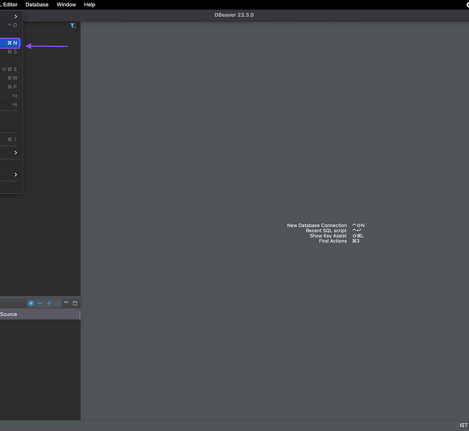Open the Database menu
The image size is (469, 431).
point(37,5)
